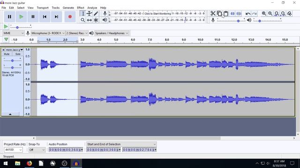Click Start Monitoring on the recording meter
Screen dimensions: 300x168
(157, 14)
